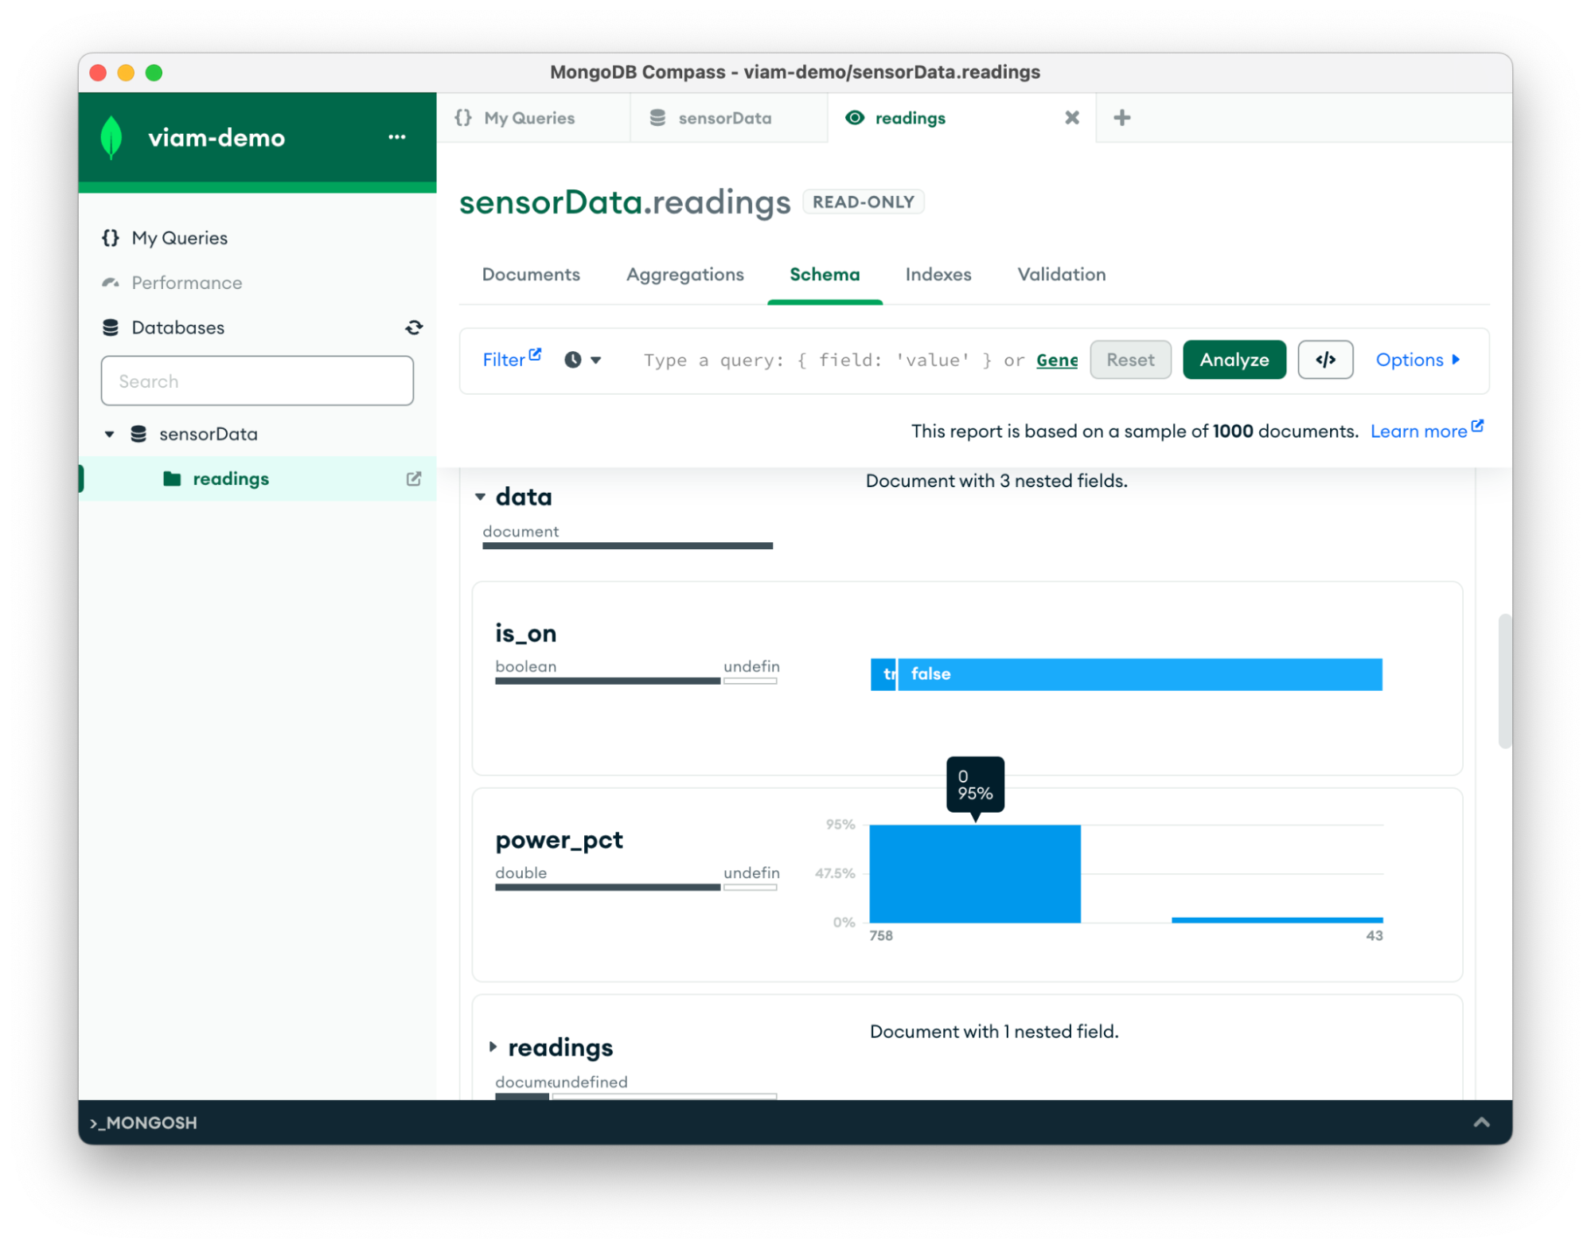Open readings collection in new tab icon
The height and width of the screenshot is (1249, 1591).
click(x=414, y=478)
